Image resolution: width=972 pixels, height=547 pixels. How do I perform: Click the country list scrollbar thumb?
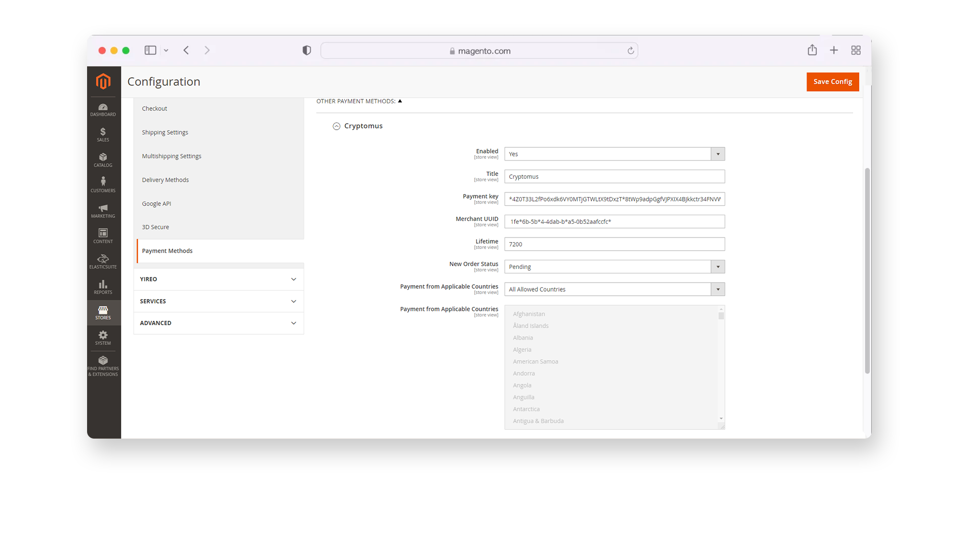click(x=721, y=316)
